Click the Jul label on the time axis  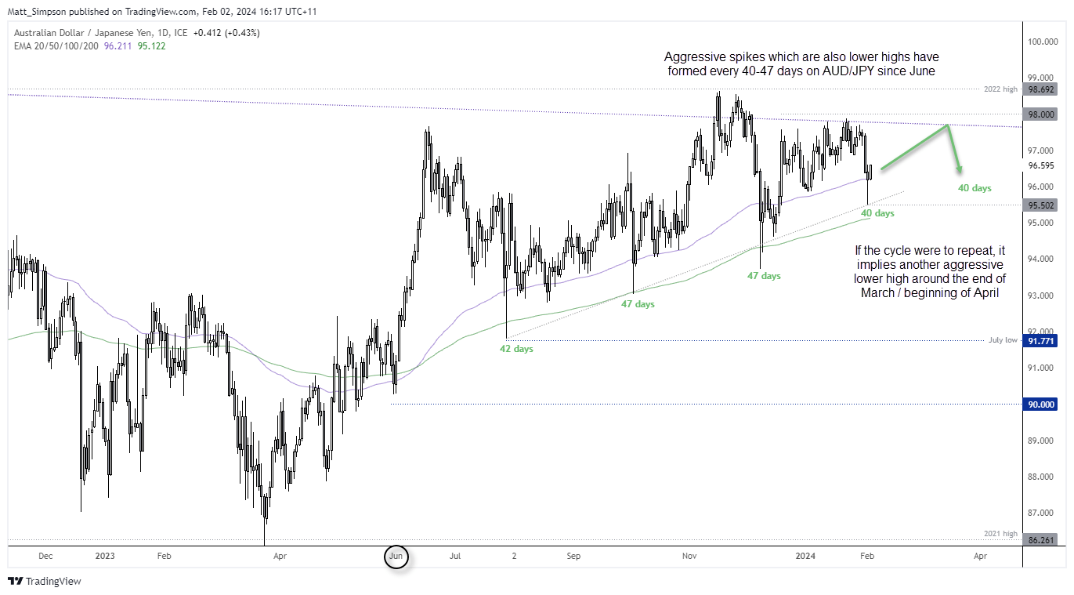click(454, 556)
